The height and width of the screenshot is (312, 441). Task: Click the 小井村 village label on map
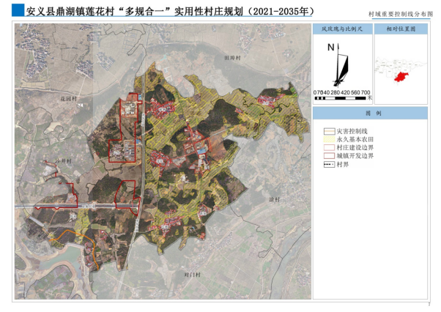point(62,160)
